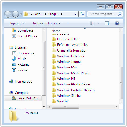Open the Organize menu
Viewport: 127px width, 127px height.
point(17,23)
